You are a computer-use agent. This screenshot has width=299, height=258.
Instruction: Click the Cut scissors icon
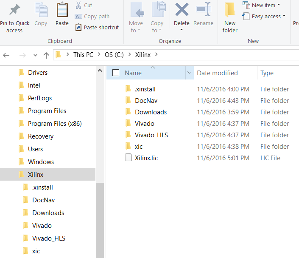78,5
